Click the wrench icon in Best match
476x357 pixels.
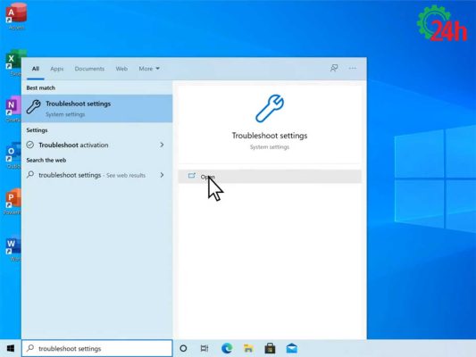(x=33, y=107)
